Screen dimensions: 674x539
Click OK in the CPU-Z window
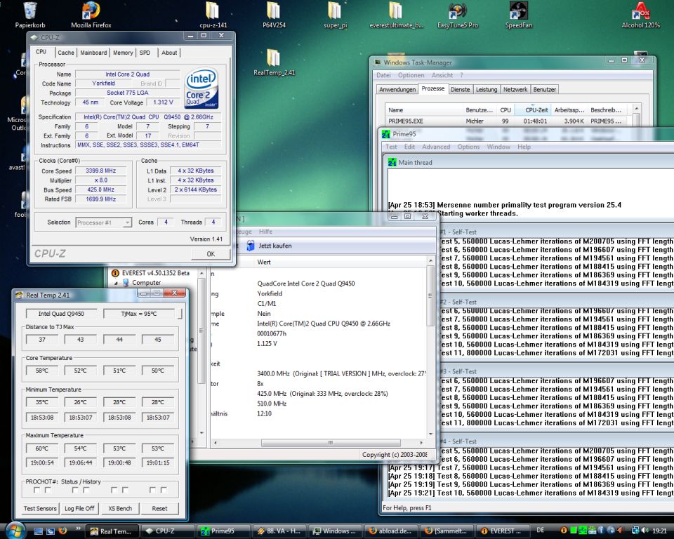click(211, 254)
